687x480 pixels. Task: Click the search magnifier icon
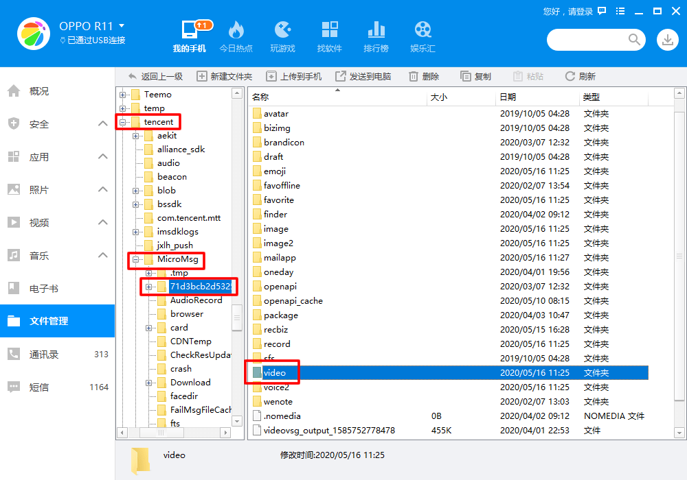pos(634,40)
